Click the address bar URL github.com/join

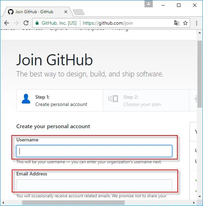(108, 23)
